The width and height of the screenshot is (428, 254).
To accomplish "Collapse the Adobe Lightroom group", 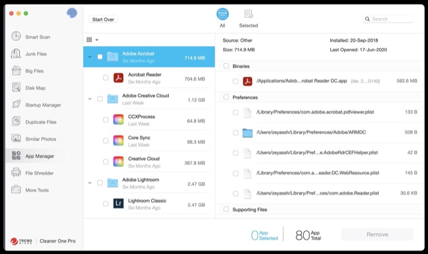I will tap(90, 183).
